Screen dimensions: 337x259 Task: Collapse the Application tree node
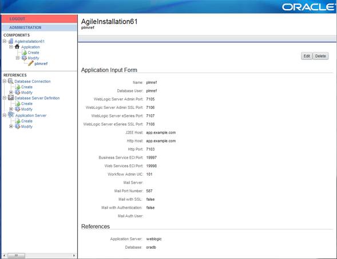tap(11, 47)
